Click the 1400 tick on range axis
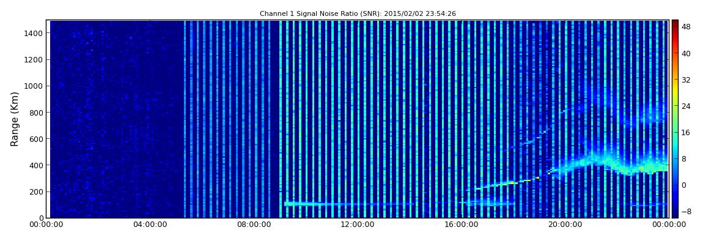Image resolution: width=703 pixels, height=249 pixels. (34, 33)
